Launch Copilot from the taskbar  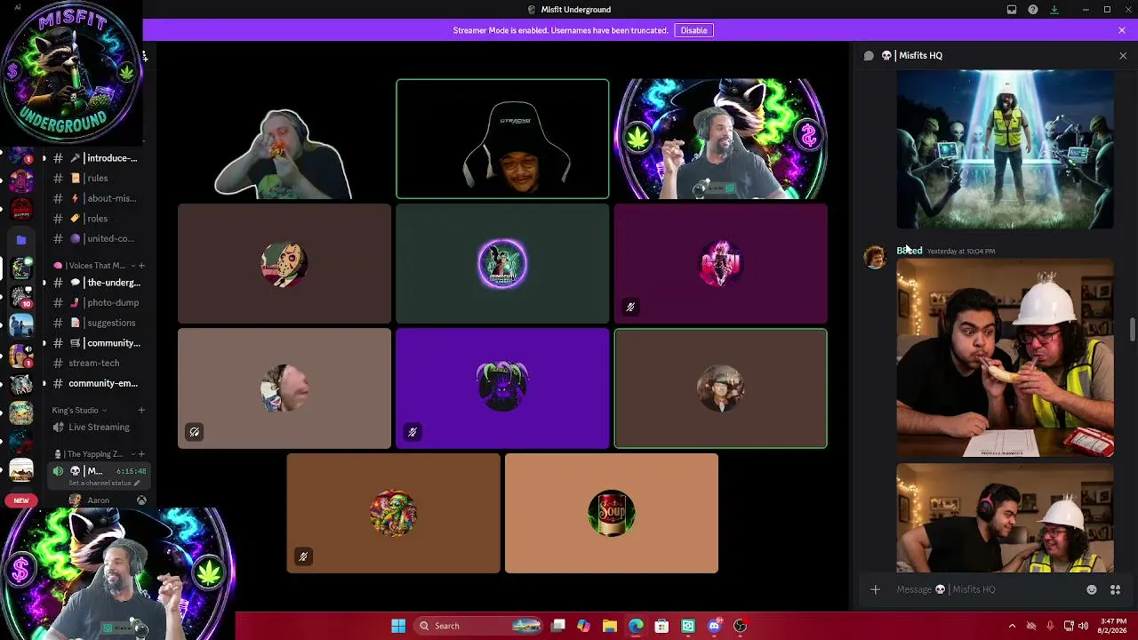(x=583, y=626)
